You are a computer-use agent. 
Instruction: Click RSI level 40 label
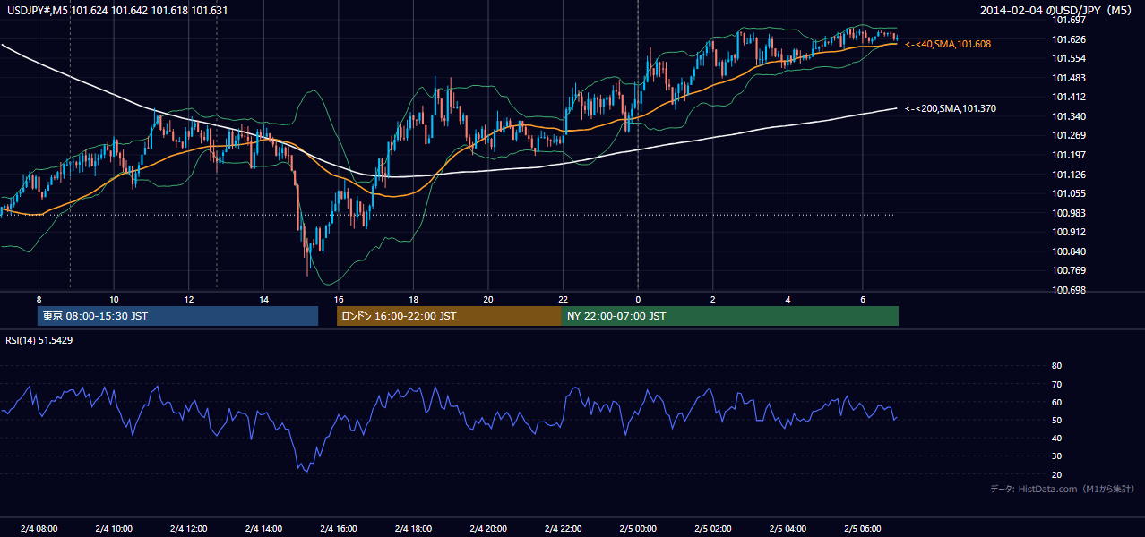(x=1056, y=438)
